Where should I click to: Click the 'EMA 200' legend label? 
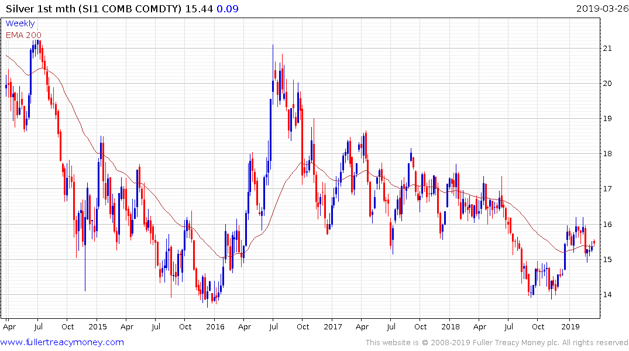point(23,35)
